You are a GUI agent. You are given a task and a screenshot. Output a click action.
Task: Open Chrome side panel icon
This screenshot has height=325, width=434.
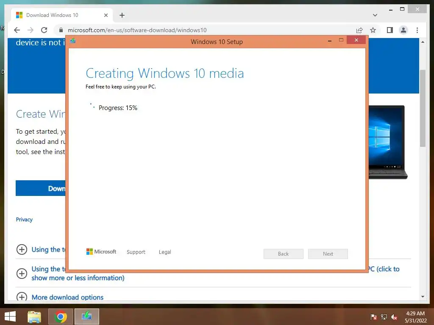point(390,30)
